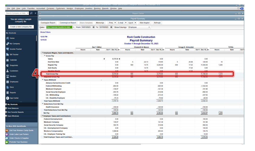
Task: Collapse Employer Taxes and Contributions section
Action: pyautogui.click(x=43, y=116)
